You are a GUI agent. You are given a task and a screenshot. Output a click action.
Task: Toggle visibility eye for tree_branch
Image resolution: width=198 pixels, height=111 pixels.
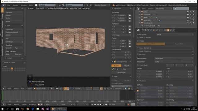click(188, 23)
